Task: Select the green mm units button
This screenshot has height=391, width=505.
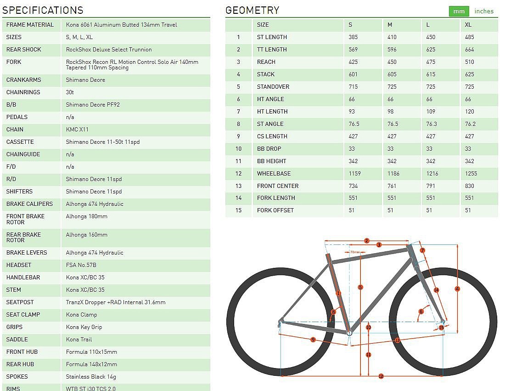Action: click(459, 11)
